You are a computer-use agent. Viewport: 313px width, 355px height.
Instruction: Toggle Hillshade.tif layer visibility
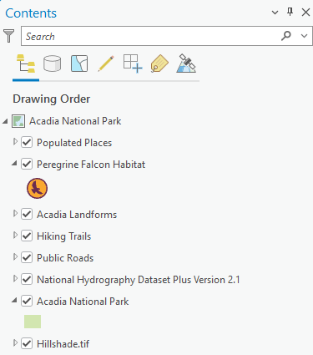click(x=27, y=343)
